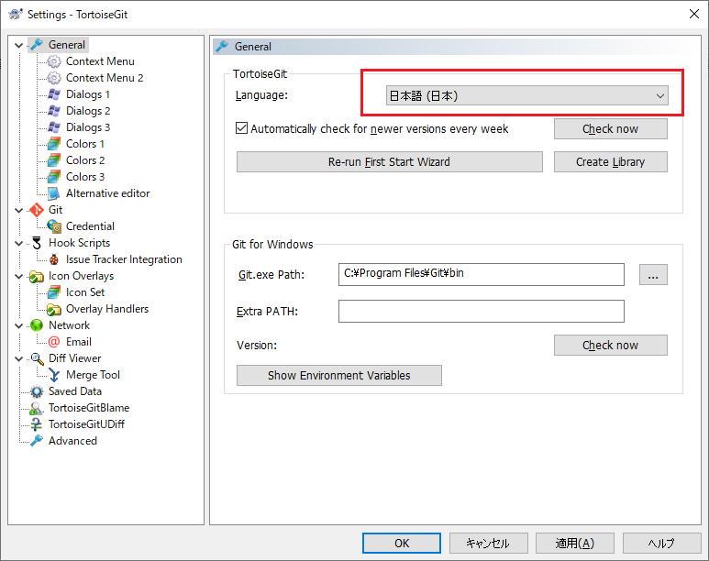Viewport: 709px width, 561px height.
Task: Select the Email tree label
Action: (x=79, y=342)
